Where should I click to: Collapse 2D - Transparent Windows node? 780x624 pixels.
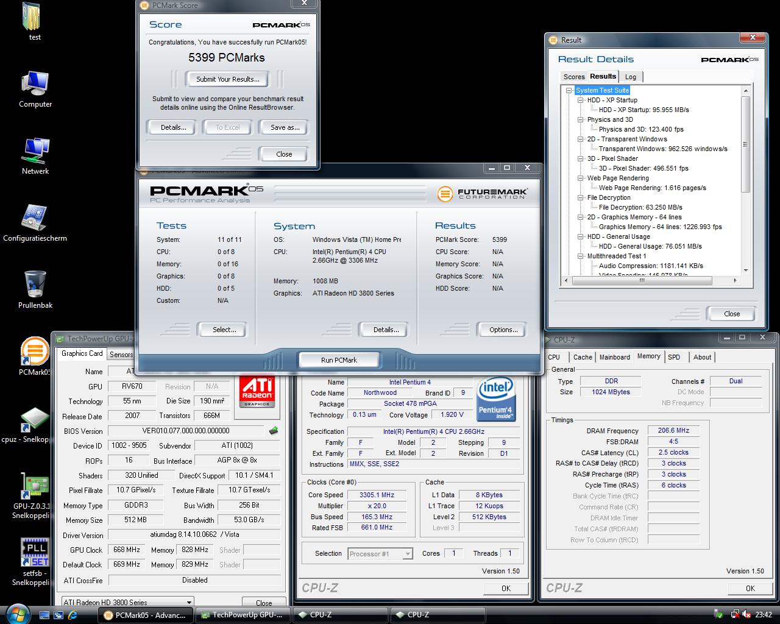click(581, 139)
